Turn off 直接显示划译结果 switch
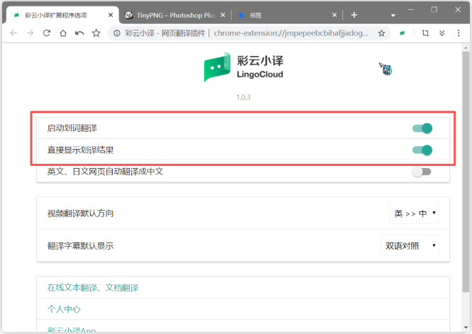The height and width of the screenshot is (334, 472). point(422,150)
